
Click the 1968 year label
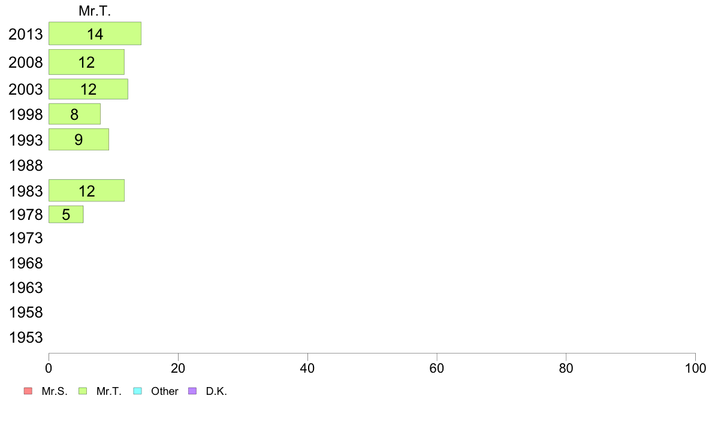coord(26,263)
